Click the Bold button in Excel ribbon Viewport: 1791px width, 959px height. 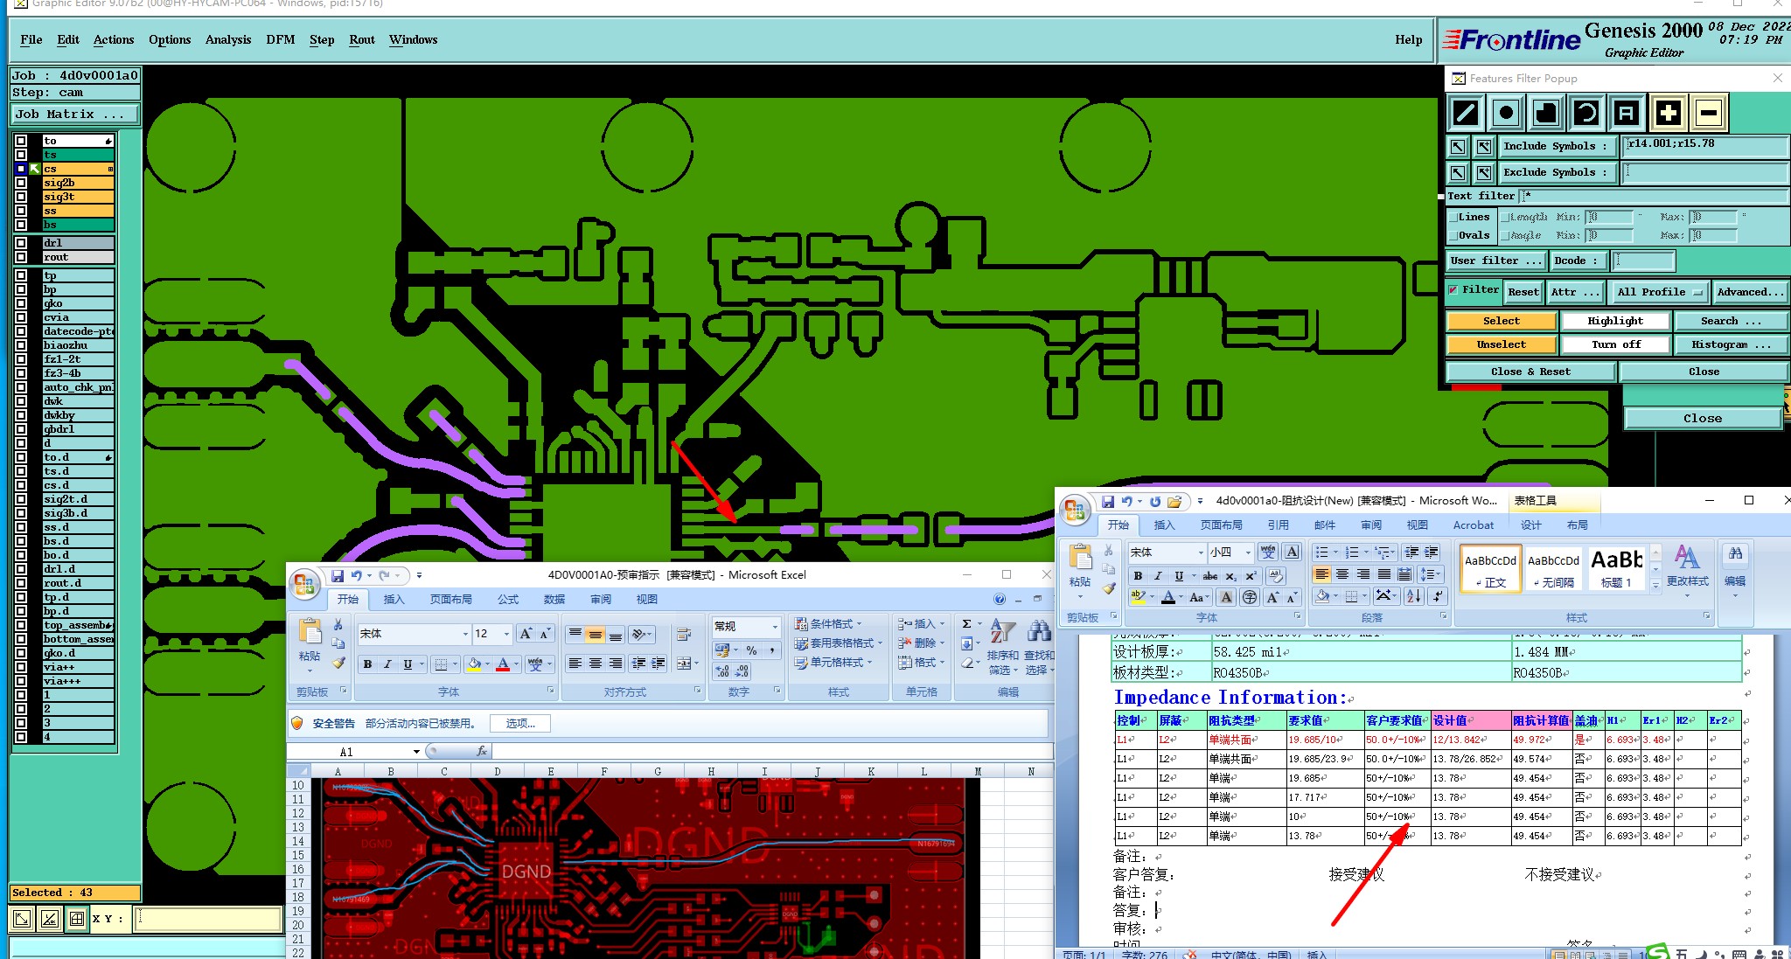point(367,664)
